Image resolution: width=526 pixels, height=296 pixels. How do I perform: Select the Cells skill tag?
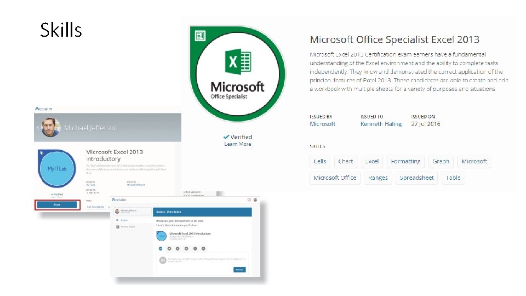point(319,161)
